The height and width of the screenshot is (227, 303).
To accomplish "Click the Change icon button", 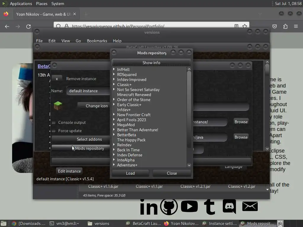I will (x=94, y=106).
